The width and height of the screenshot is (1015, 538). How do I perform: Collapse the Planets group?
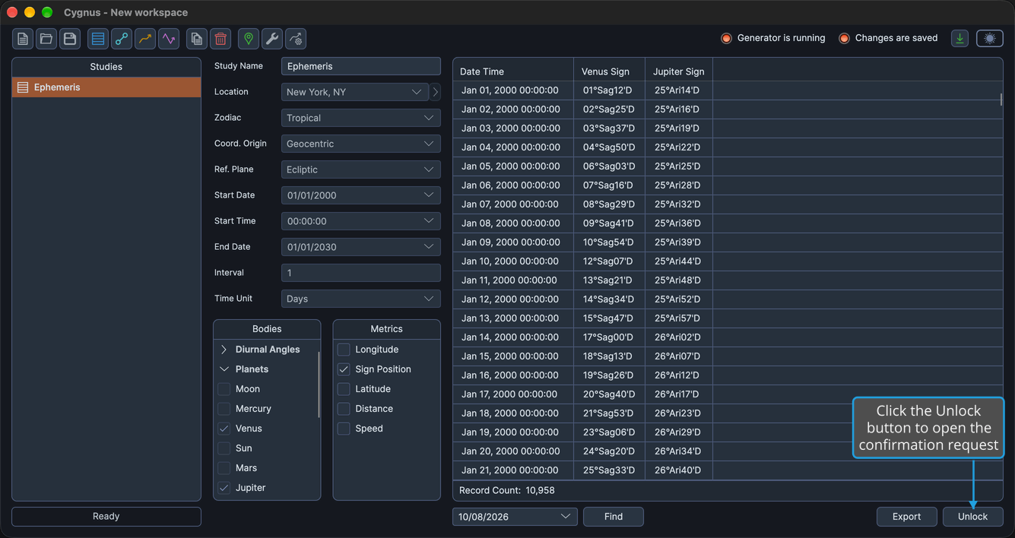(224, 369)
